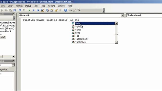Image resolution: width=162 pixels, height=91 pixels.
Task: Open the Insert menu
Action: [x=11, y=6]
